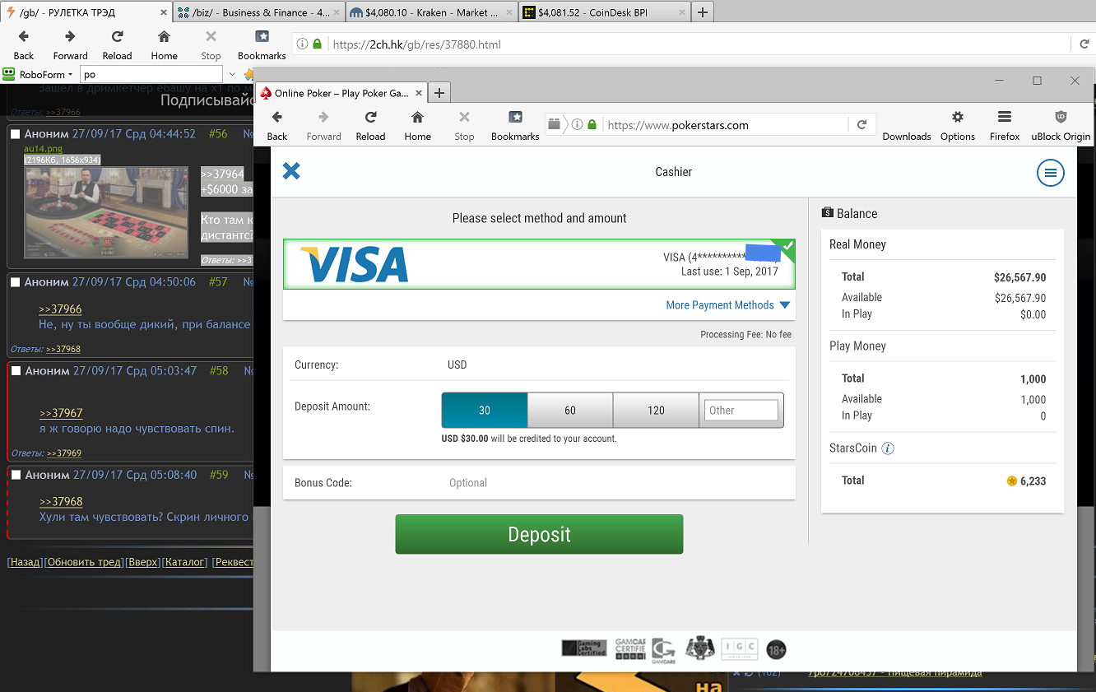The height and width of the screenshot is (692, 1096).
Task: Choose the 60 deposit amount
Action: point(570,410)
